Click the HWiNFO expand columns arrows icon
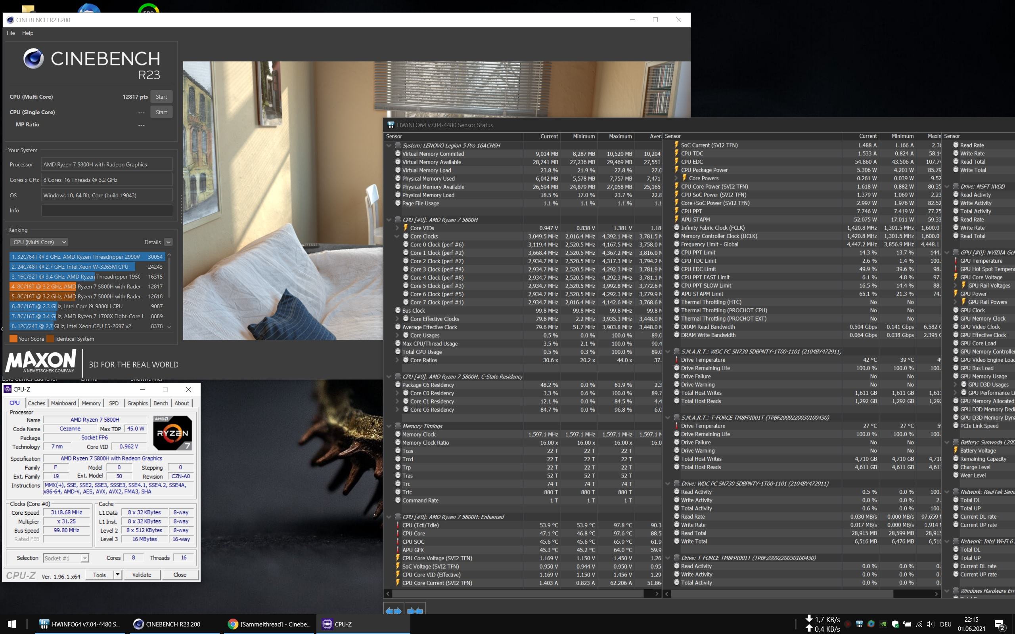Viewport: 1015px width, 634px height. pos(393,611)
